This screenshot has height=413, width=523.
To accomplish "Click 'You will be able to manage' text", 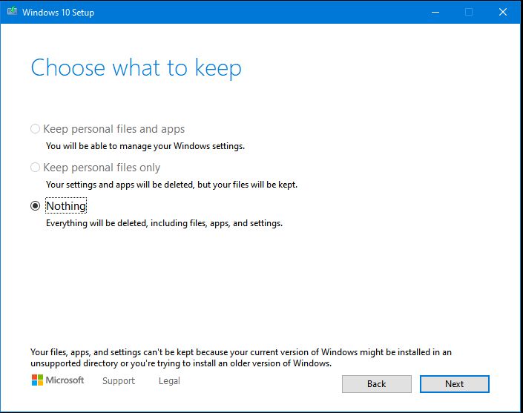I will [145, 146].
